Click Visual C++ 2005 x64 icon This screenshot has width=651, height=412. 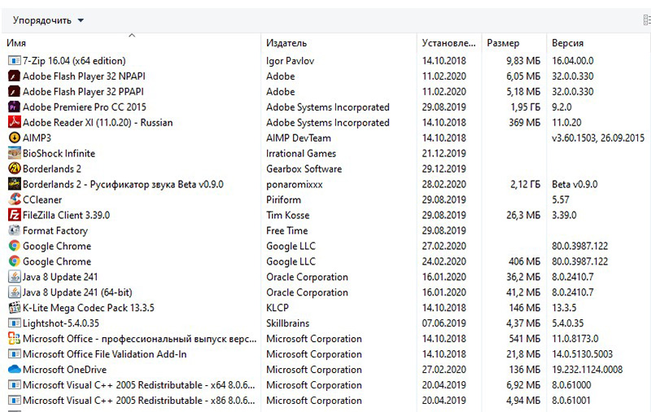coord(14,385)
